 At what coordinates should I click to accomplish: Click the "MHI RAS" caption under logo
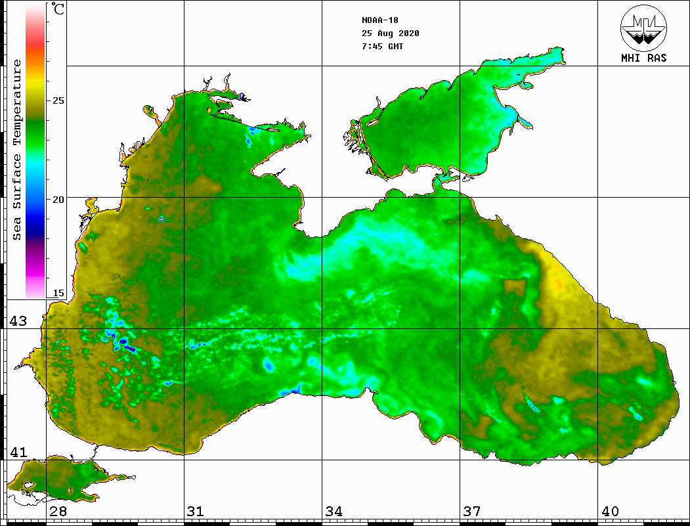(643, 58)
